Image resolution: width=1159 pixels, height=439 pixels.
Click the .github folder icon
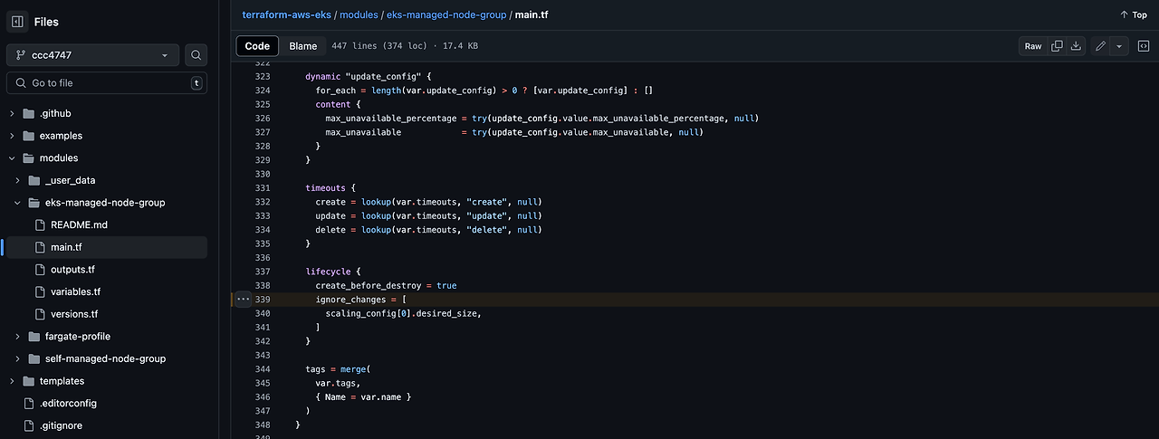point(28,113)
